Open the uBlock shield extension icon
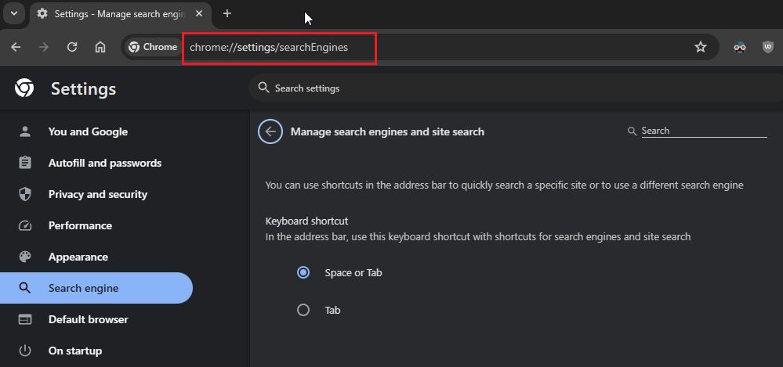 click(x=767, y=48)
